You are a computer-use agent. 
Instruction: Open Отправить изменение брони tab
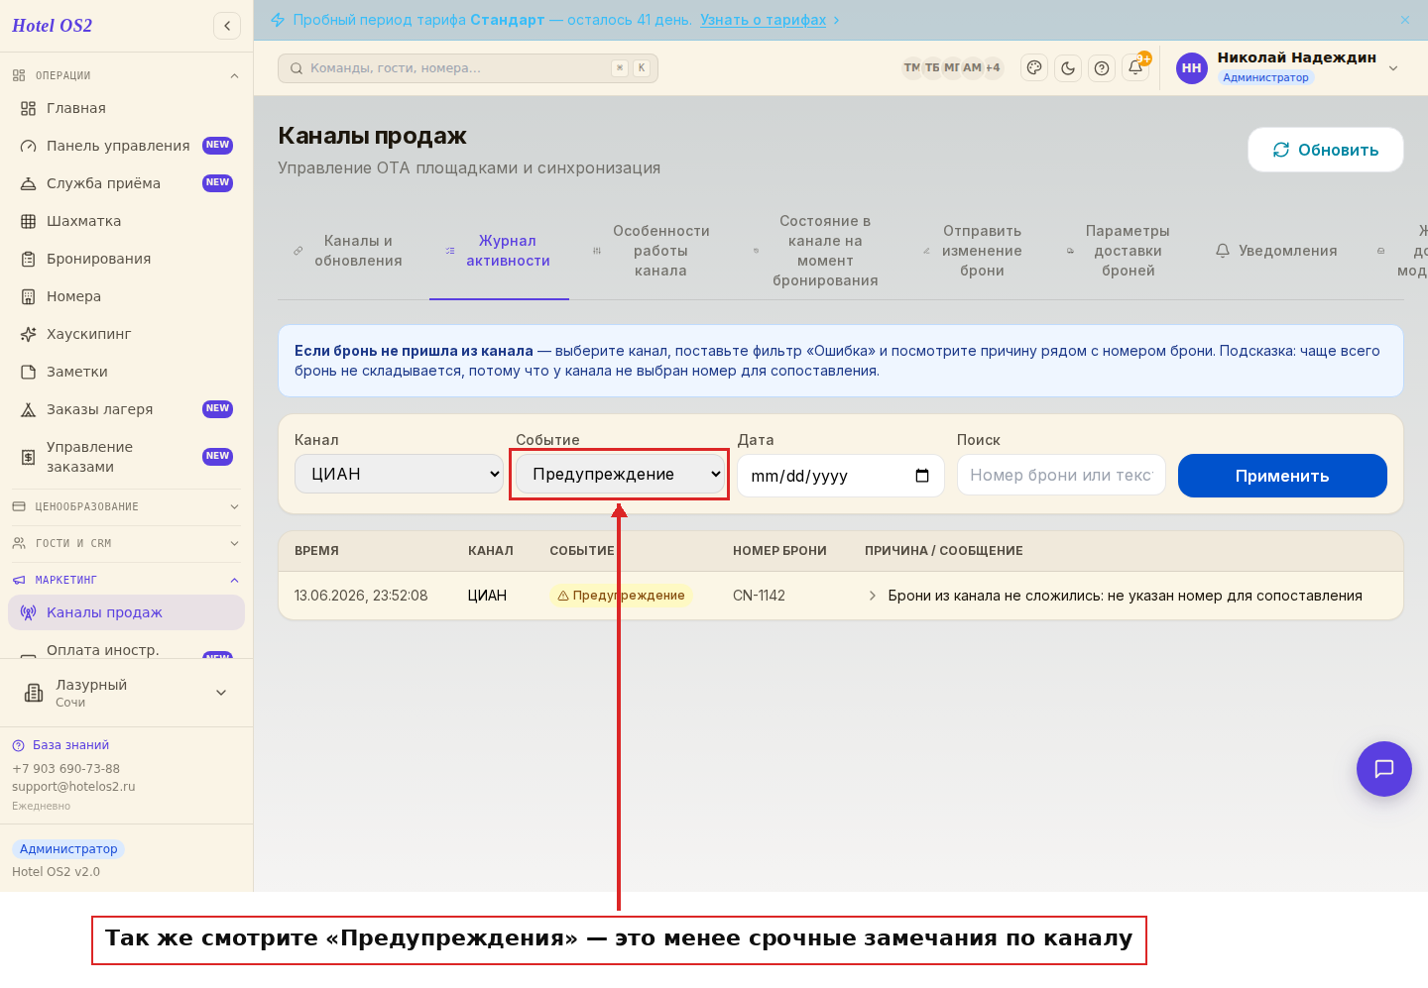[x=973, y=251]
